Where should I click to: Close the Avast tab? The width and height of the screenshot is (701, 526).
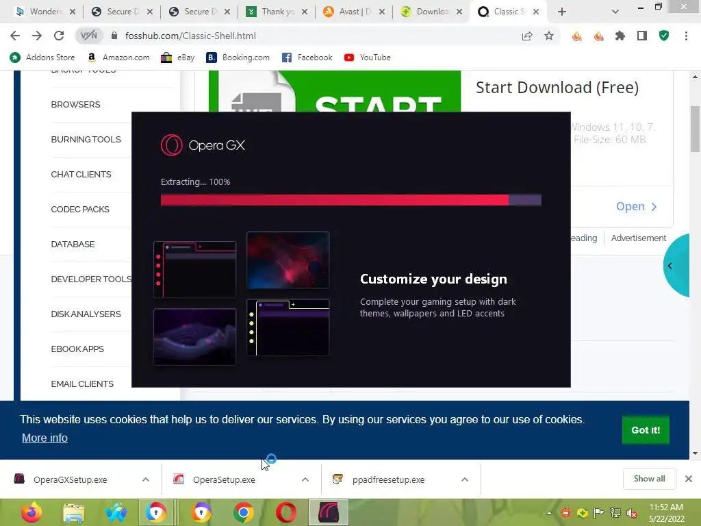pos(382,12)
